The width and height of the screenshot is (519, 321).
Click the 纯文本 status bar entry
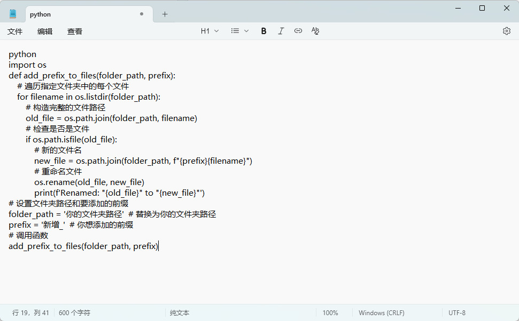(x=180, y=313)
